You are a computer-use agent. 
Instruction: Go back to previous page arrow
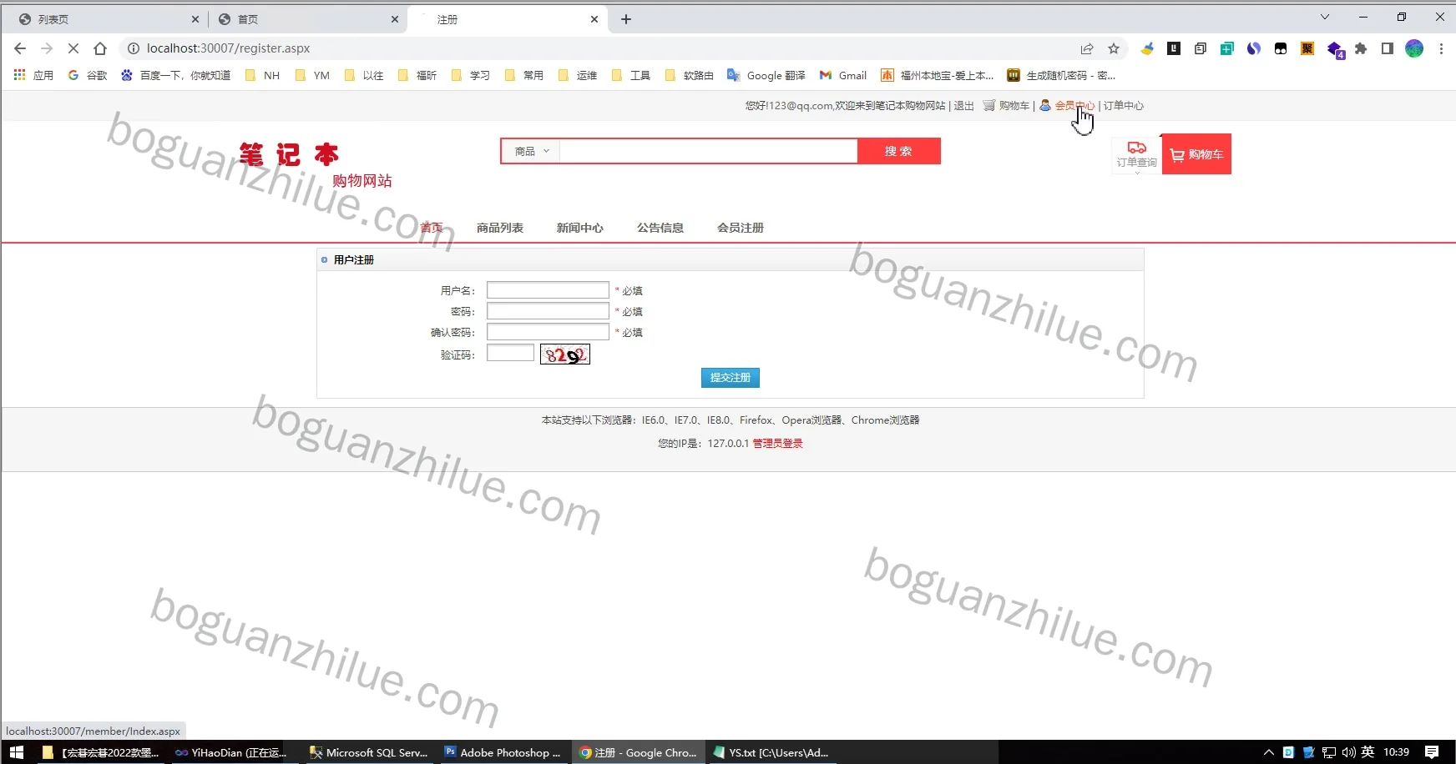tap(20, 48)
